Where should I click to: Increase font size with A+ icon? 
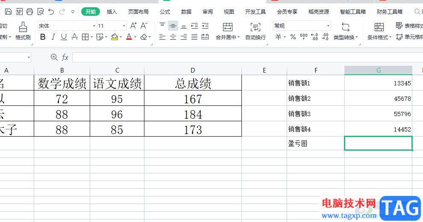coord(133,26)
